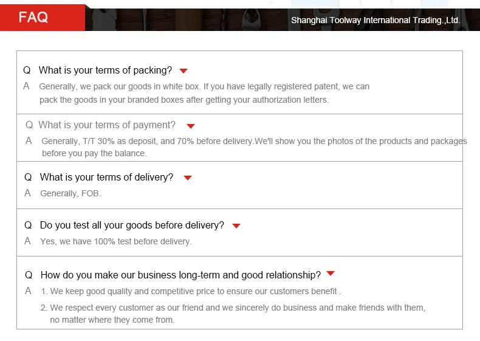
Task: Select the "What is your terms of payment?" question
Action: 107,125
